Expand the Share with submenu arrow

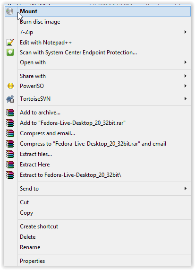186,76
